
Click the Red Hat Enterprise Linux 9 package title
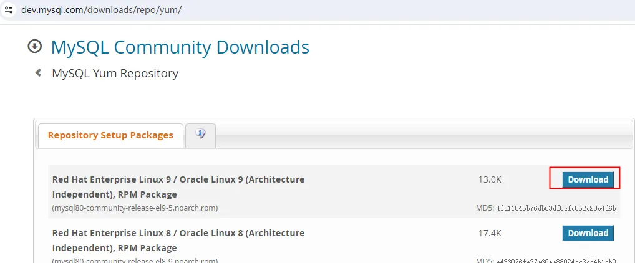pos(178,186)
